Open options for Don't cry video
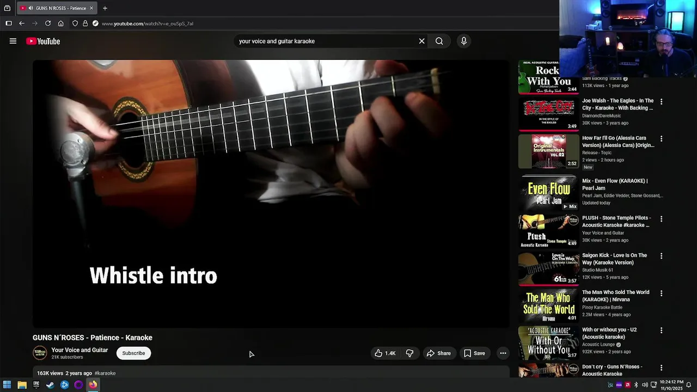The image size is (697, 392). pyautogui.click(x=662, y=367)
